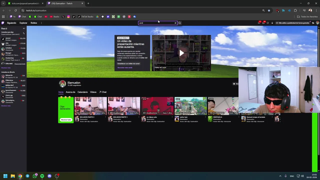Image resolution: width=320 pixels, height=180 pixels.
Task: Click the Dile adiós a publicidad button
Action: (x=293, y=23)
